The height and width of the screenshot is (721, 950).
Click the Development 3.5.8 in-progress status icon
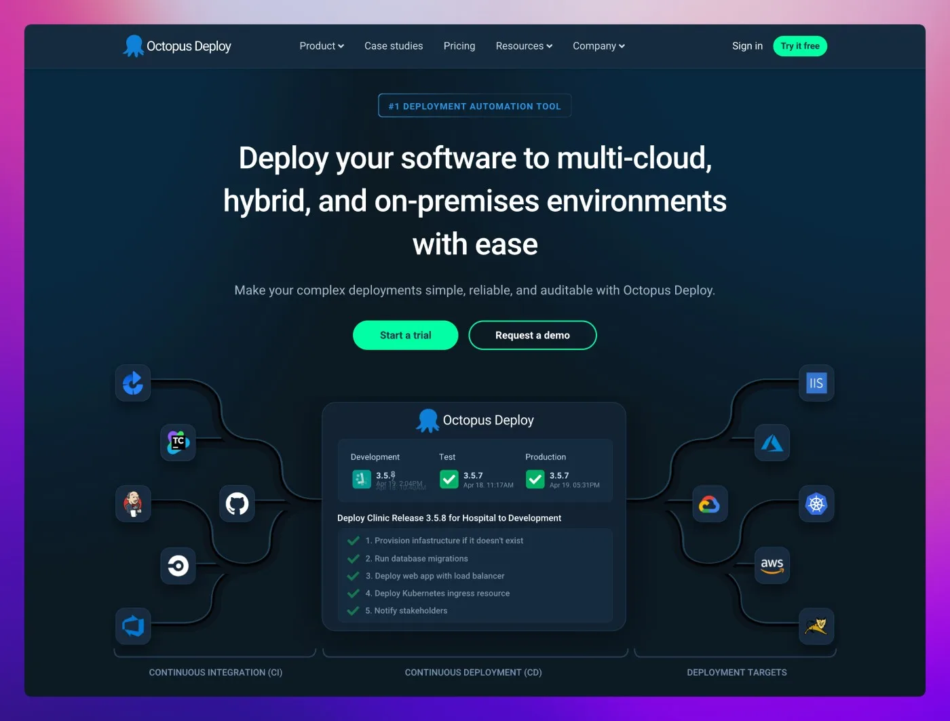362,480
